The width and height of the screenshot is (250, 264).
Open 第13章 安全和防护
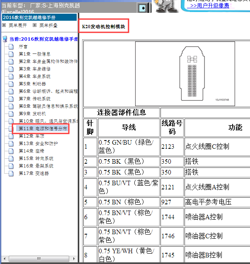pyautogui.click(x=38, y=143)
